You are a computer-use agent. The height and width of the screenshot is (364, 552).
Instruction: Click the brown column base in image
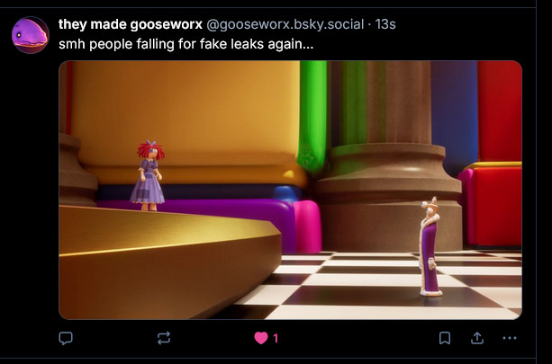[389, 197]
